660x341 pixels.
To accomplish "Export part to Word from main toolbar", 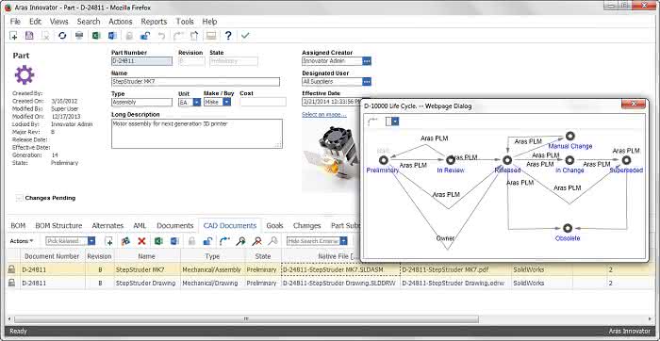I will [x=112, y=36].
